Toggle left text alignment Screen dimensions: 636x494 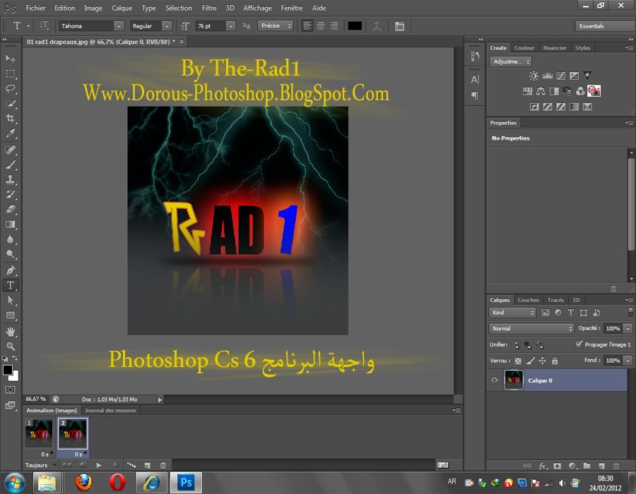(x=307, y=26)
